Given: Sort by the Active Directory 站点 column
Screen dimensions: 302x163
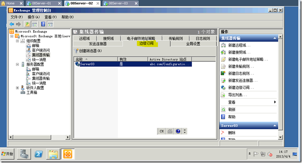Looking at the screenshot, I should [x=170, y=59].
